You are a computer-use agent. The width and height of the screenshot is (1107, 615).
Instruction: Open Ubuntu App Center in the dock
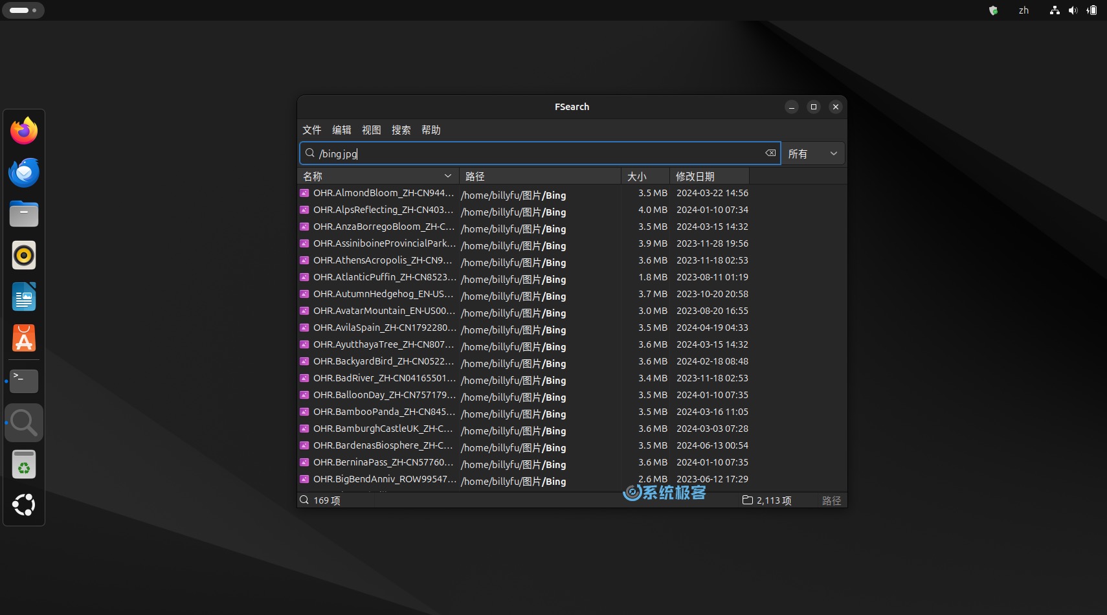(24, 338)
